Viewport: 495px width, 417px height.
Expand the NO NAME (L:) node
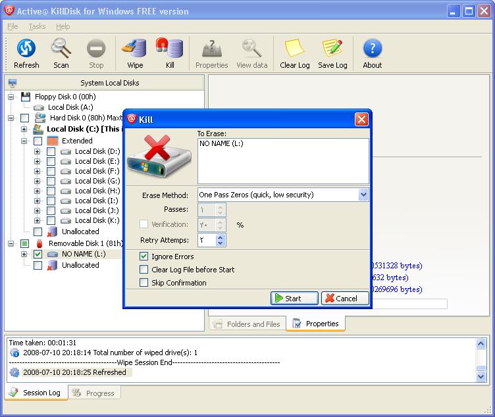[24, 255]
